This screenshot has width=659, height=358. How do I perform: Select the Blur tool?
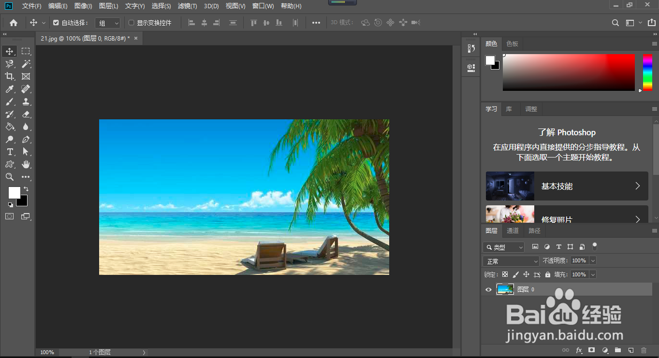[26, 127]
